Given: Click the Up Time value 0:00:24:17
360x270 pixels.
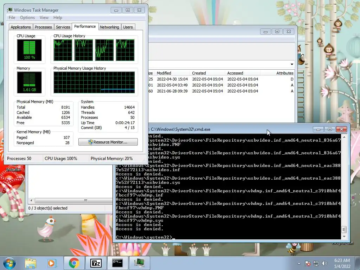Looking at the screenshot, I should click(x=125, y=123).
